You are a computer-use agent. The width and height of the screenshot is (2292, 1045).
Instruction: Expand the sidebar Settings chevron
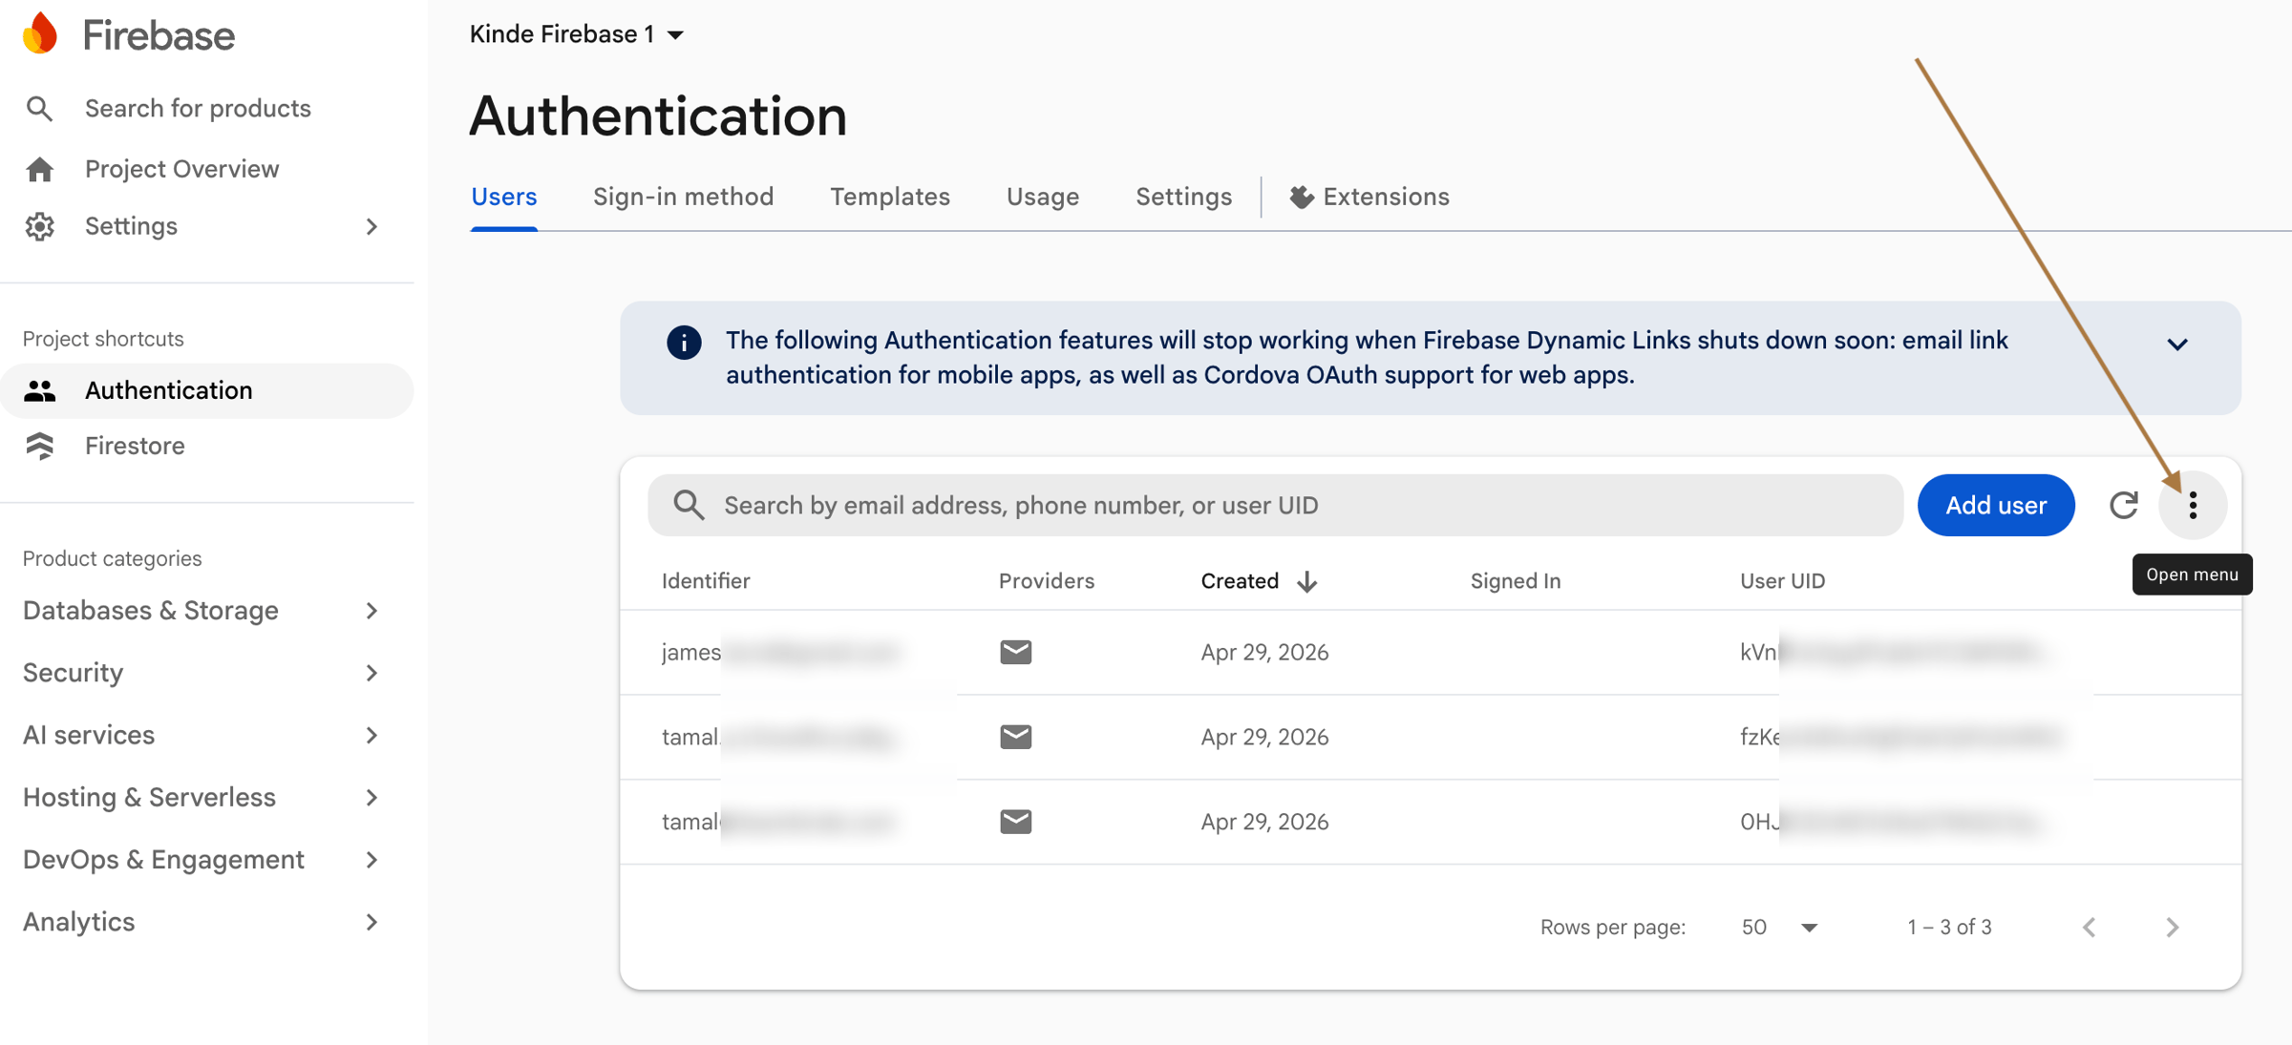click(x=371, y=227)
